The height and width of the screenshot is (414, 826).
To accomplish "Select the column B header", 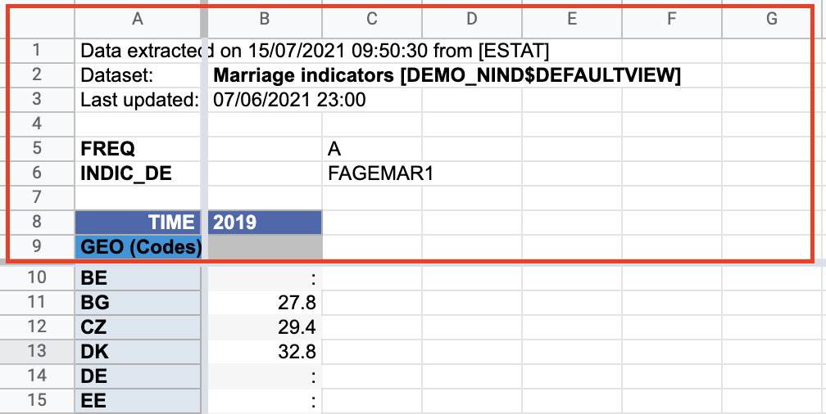I will pos(265,19).
